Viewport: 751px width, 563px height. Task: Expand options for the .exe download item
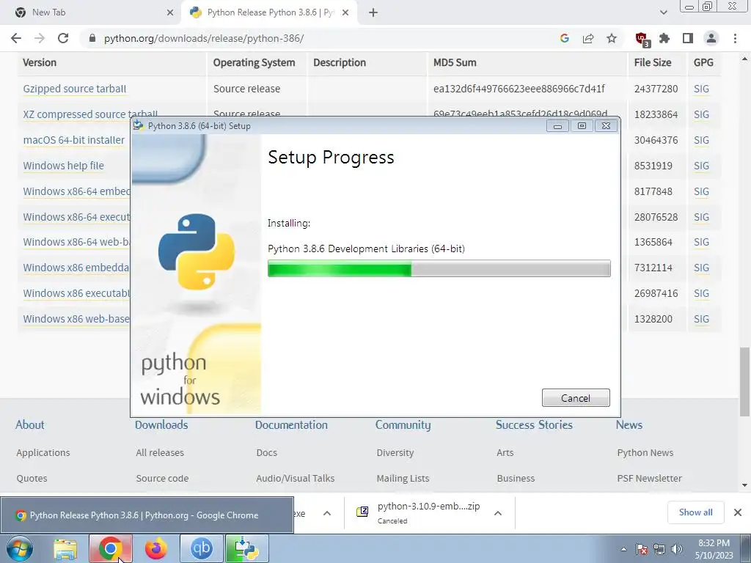click(x=326, y=513)
